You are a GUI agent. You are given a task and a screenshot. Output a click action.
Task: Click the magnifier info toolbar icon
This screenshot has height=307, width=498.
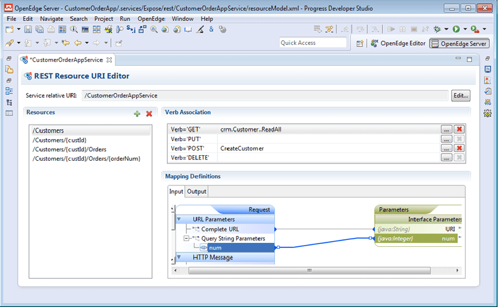pos(73,30)
